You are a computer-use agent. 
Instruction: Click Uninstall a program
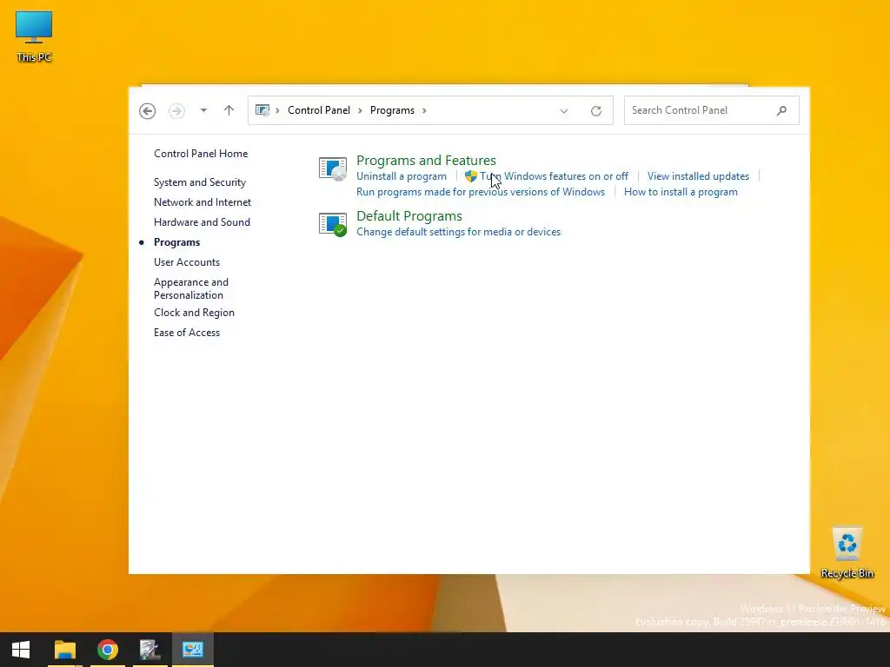[x=402, y=176]
